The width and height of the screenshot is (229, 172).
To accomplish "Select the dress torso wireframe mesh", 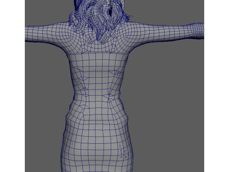I will [97, 112].
